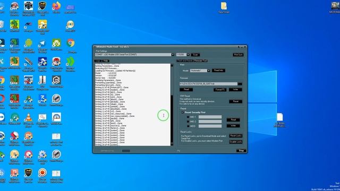Open the Flash and Repair tab
Viewport: 340px width, 191px height.
coord(185,61)
